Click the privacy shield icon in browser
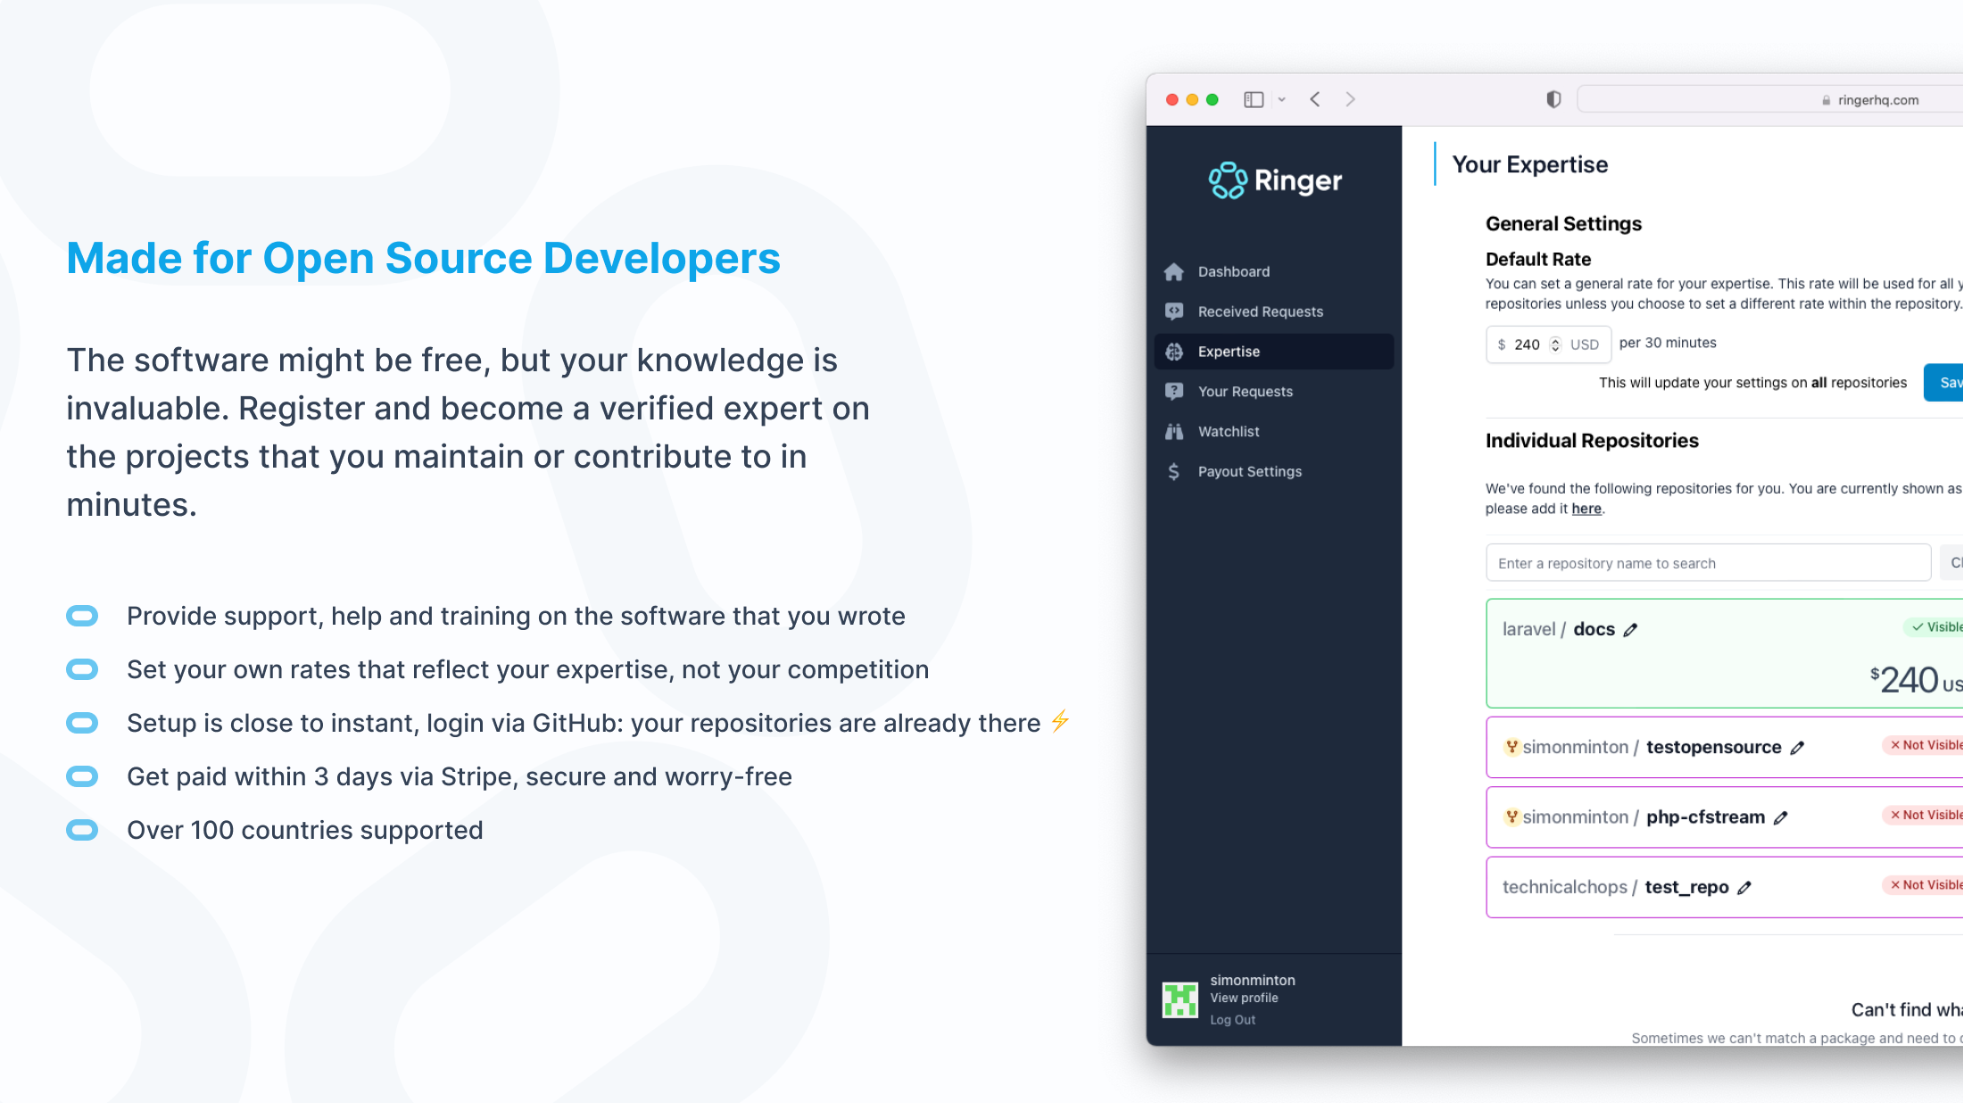 1553,99
